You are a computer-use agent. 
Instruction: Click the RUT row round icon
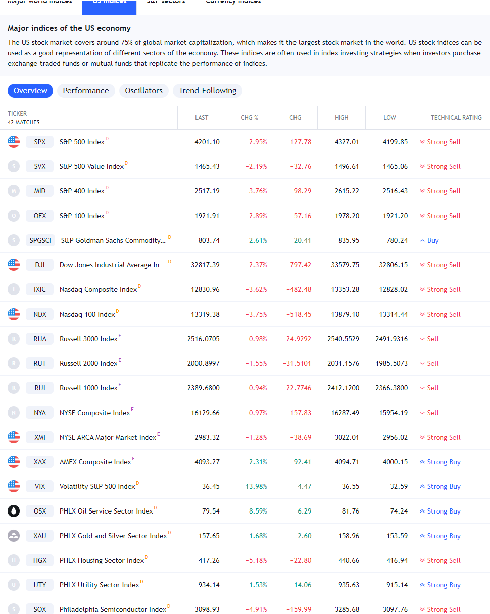click(14, 363)
